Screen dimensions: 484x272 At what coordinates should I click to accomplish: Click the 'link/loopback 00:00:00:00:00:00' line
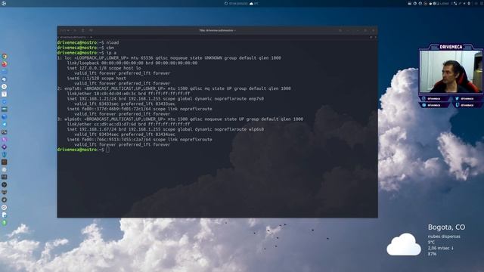[x=132, y=63]
